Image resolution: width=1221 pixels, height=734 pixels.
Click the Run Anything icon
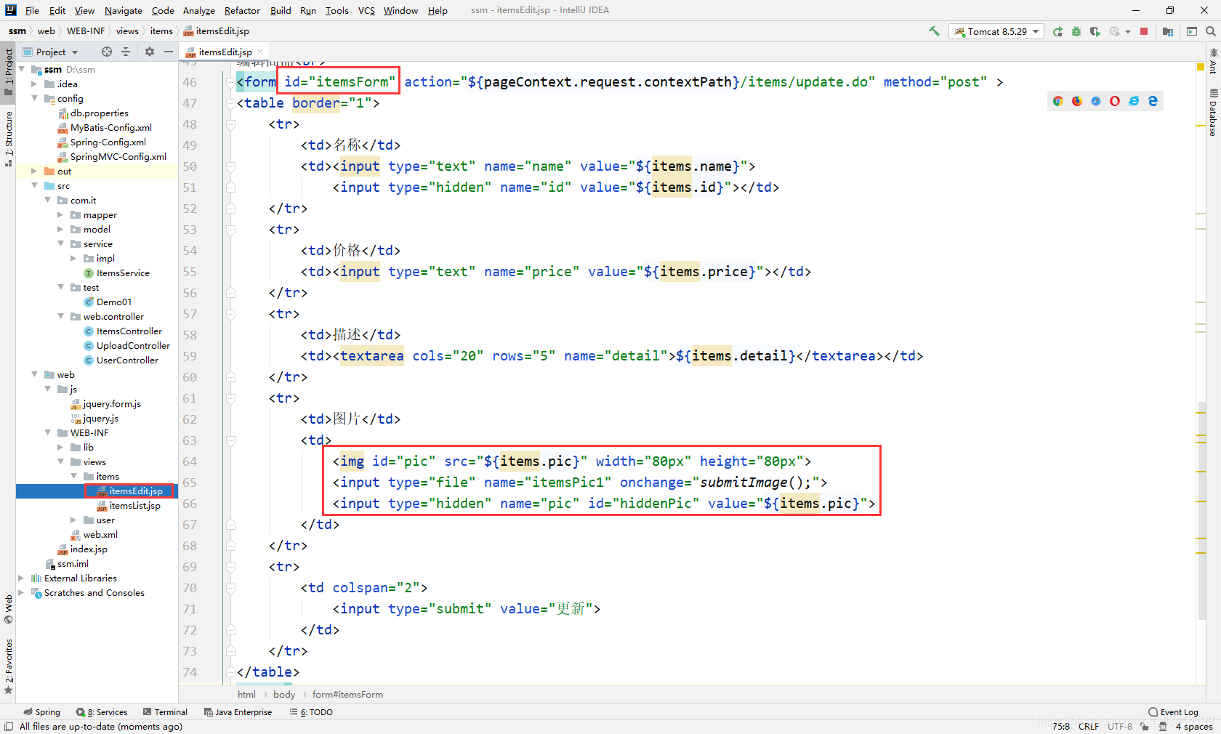tap(1192, 31)
